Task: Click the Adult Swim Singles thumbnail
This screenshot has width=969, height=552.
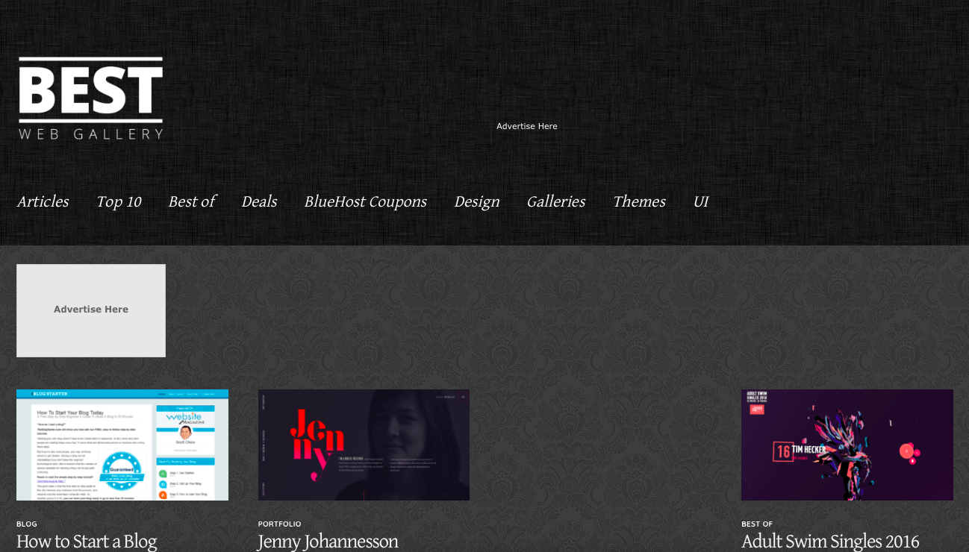Action: pos(847,445)
